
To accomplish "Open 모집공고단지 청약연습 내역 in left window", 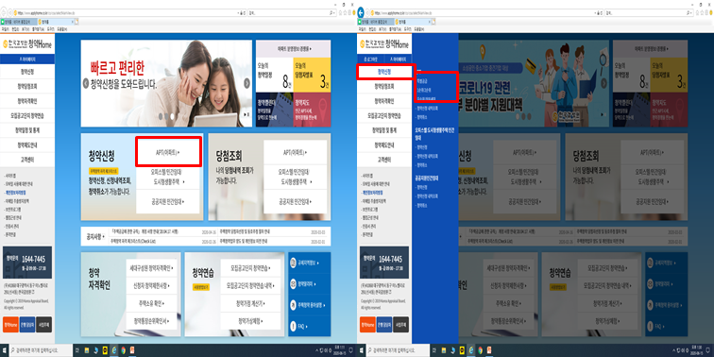I will (250, 285).
